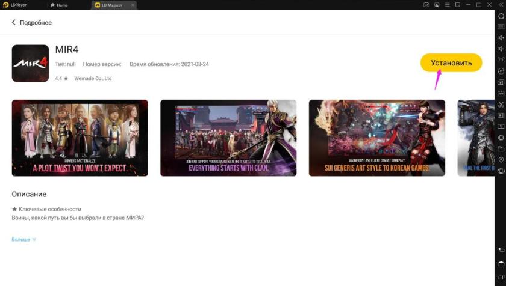The width and height of the screenshot is (506, 286).
Task: Close the LD Маркет tab
Action: click(133, 5)
